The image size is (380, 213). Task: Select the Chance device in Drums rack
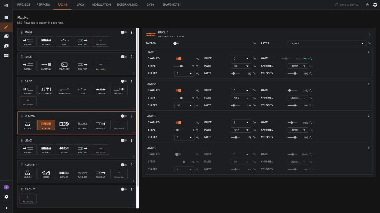coord(64,125)
